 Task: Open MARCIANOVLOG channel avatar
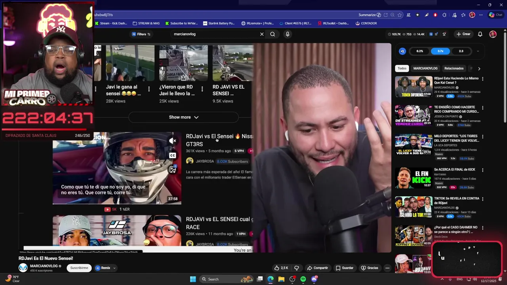tap(23, 268)
